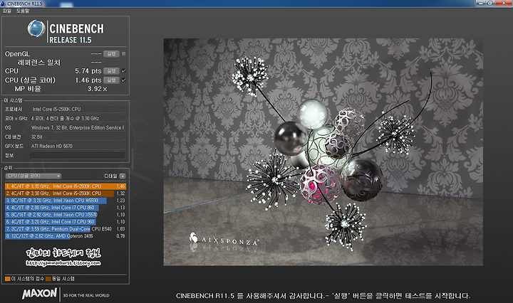The width and height of the screenshot is (513, 303).
Task: Click the CPU score 5.74 pts value
Action: coord(88,71)
